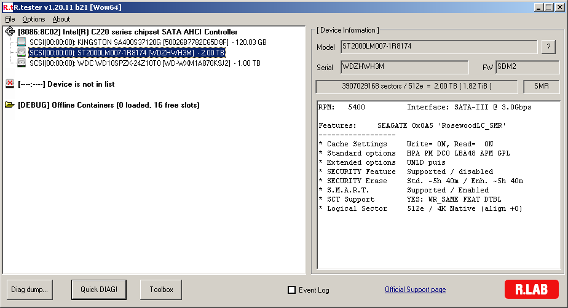
Task: Click the R.LAB logo
Action: [531, 290]
